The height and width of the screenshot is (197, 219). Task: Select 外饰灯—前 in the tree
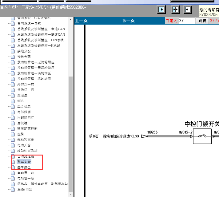[26, 84]
